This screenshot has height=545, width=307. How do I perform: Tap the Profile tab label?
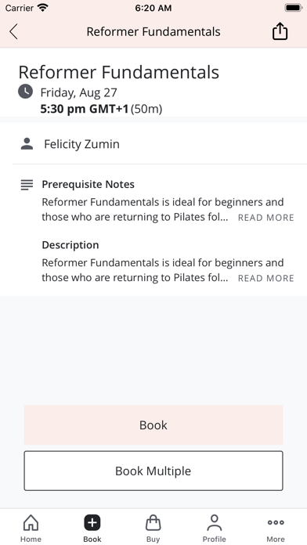[214, 539]
